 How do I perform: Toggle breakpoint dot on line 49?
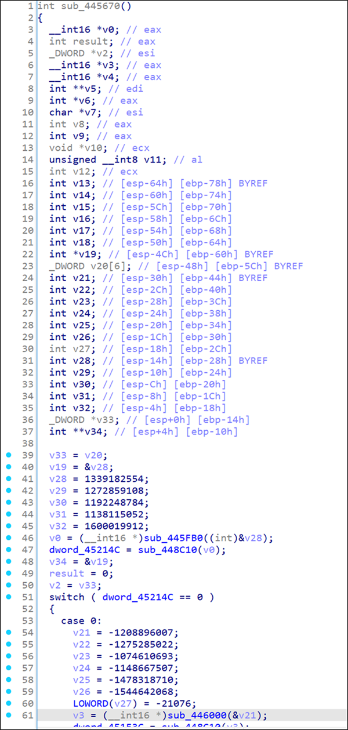click(8, 573)
